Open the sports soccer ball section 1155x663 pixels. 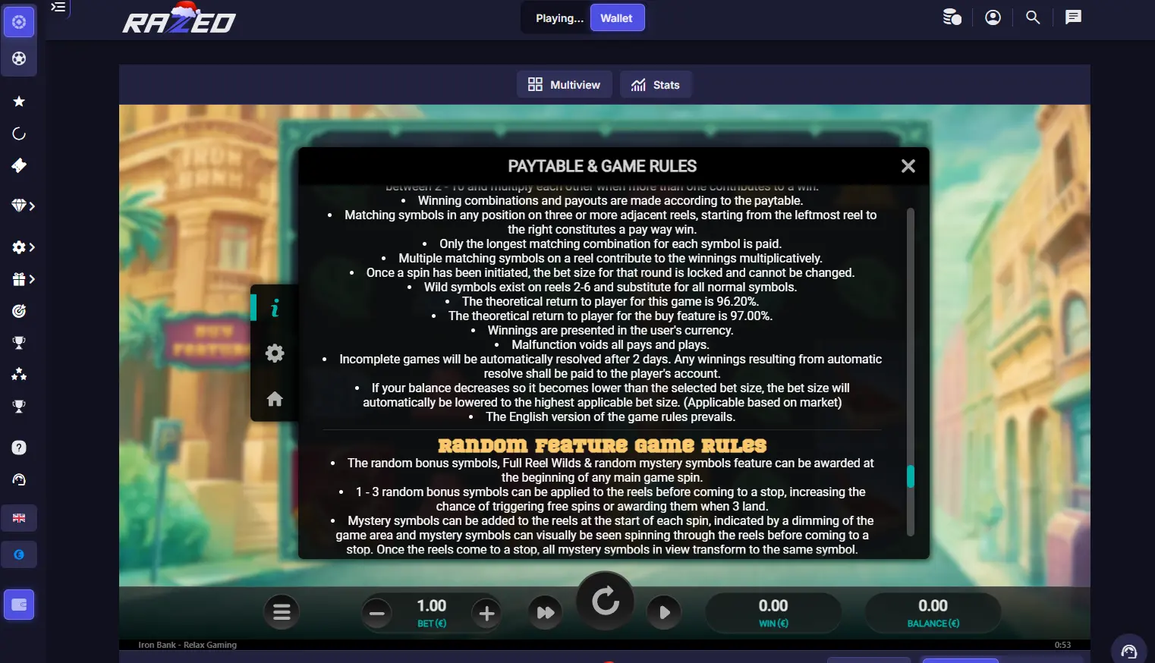click(x=19, y=58)
